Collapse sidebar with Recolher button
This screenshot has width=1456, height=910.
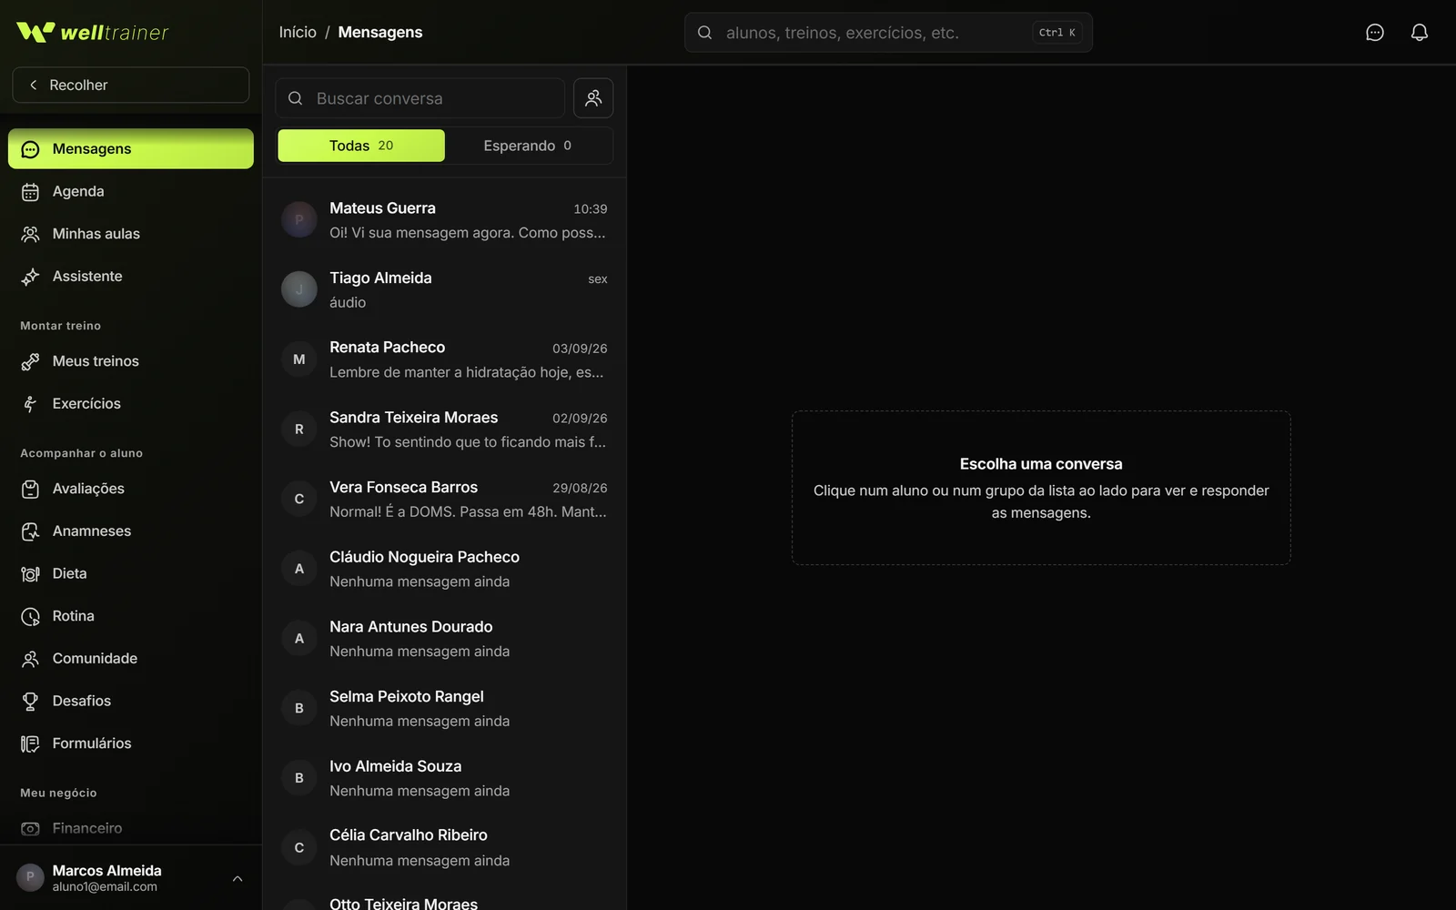pyautogui.click(x=131, y=85)
